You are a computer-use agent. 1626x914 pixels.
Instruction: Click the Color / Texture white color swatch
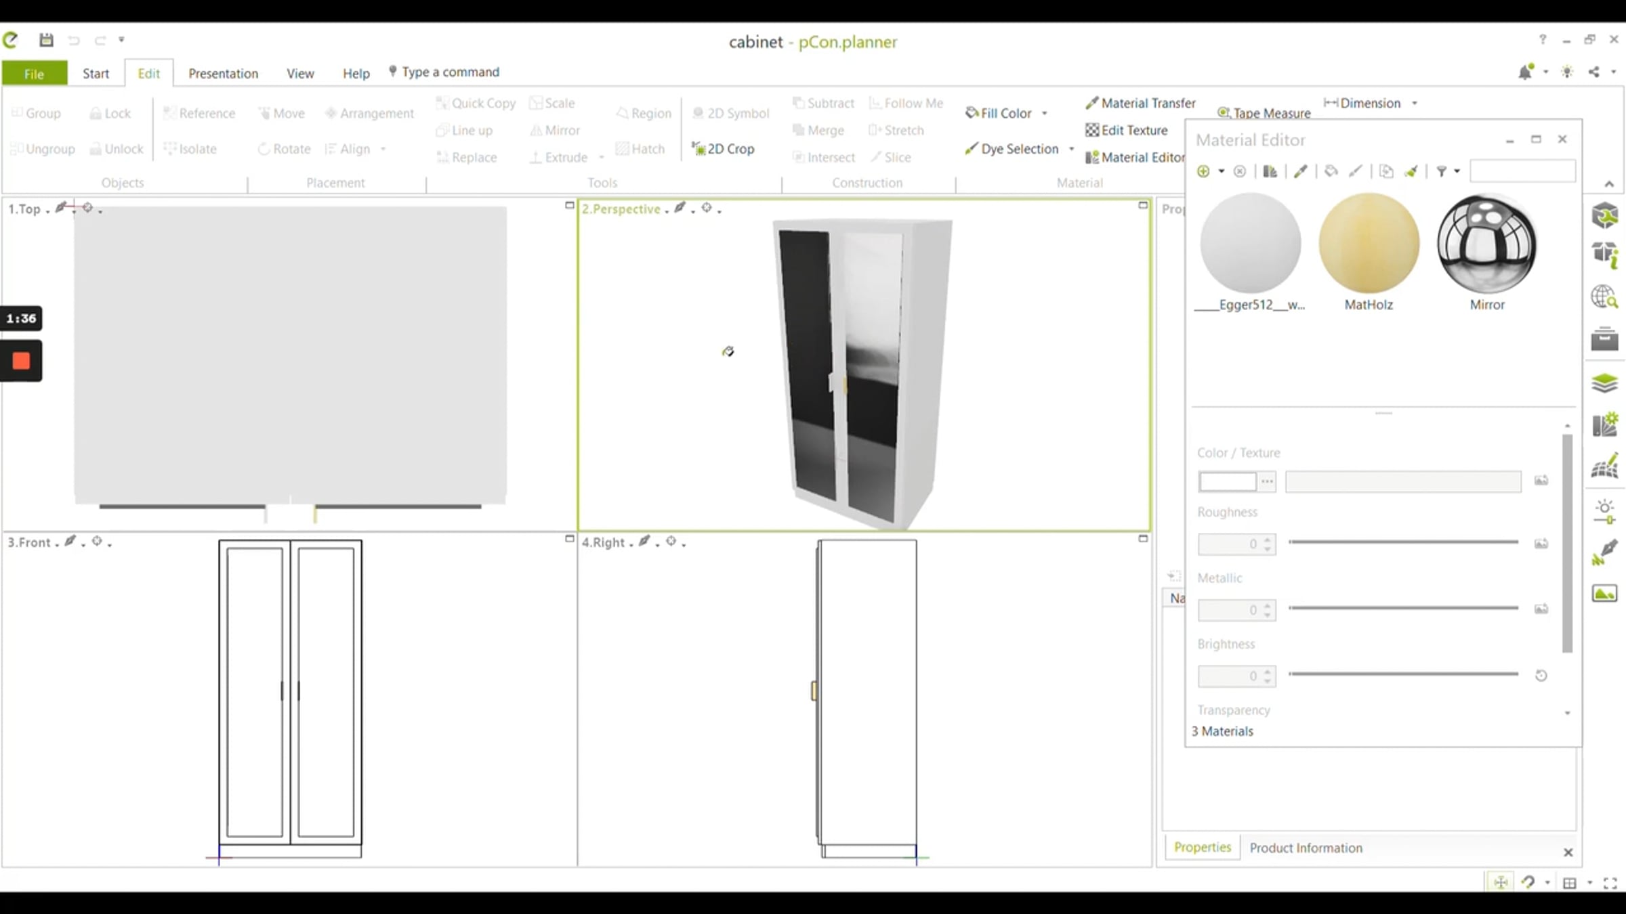1228,481
